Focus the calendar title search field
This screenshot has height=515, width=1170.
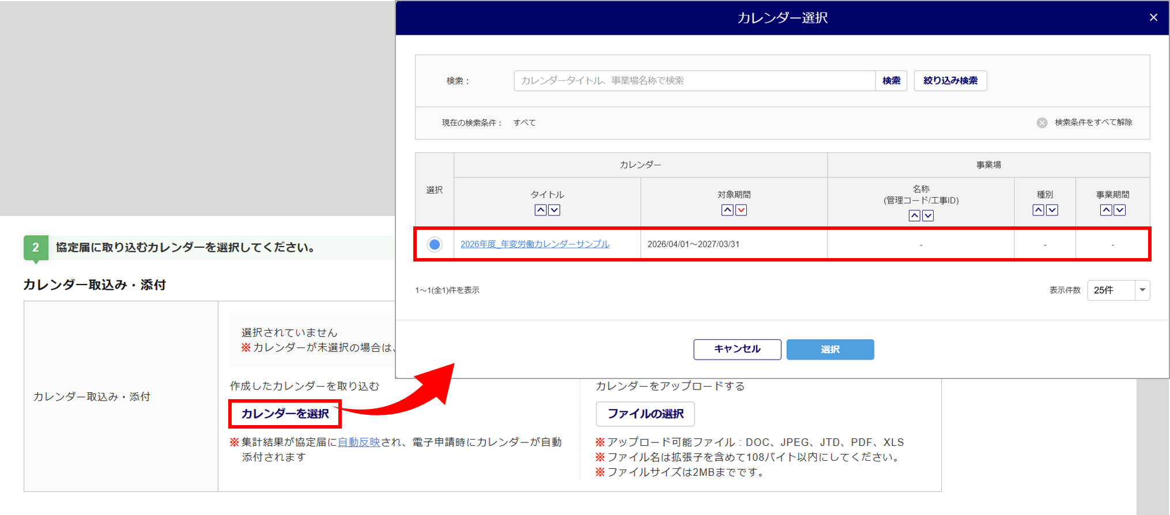[694, 81]
